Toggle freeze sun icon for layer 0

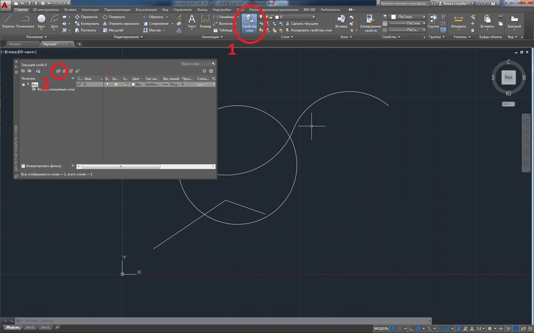pos(116,84)
